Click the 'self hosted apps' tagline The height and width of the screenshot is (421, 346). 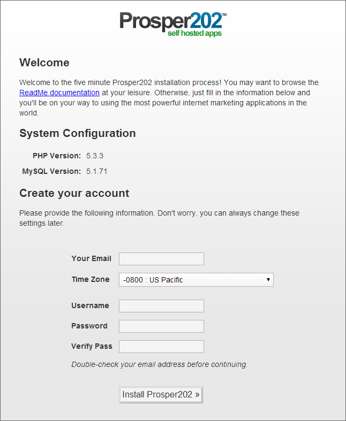pos(194,33)
